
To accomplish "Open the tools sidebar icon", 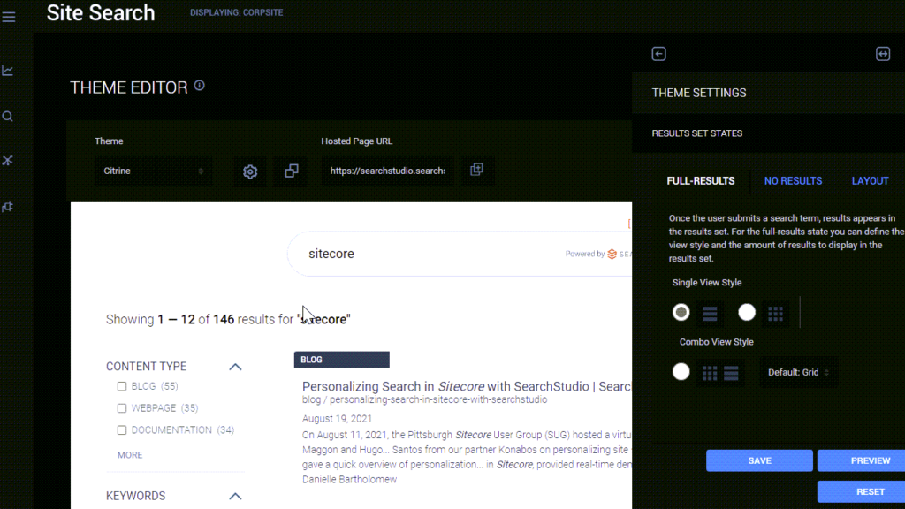I will coord(7,161).
